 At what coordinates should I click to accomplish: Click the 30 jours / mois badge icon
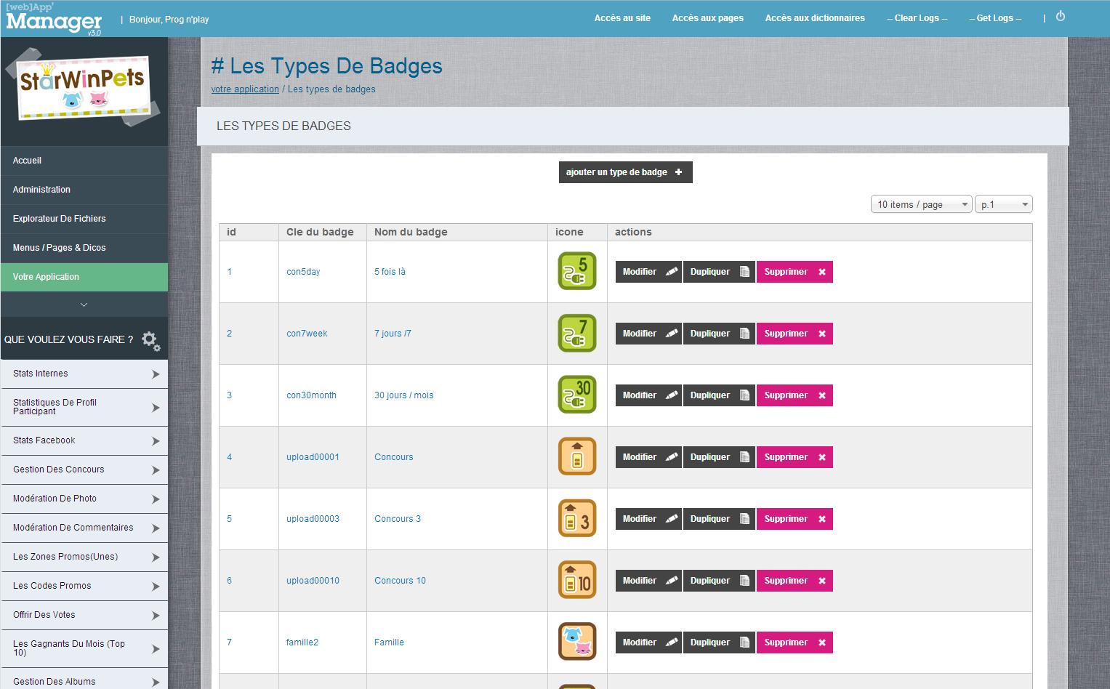tap(576, 395)
